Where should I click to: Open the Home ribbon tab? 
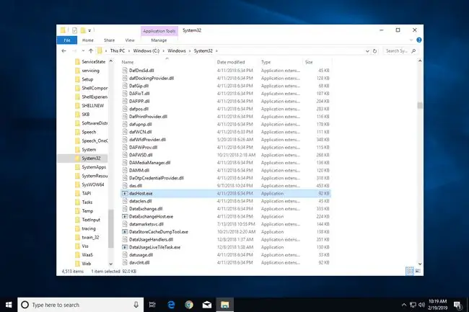(x=87, y=40)
